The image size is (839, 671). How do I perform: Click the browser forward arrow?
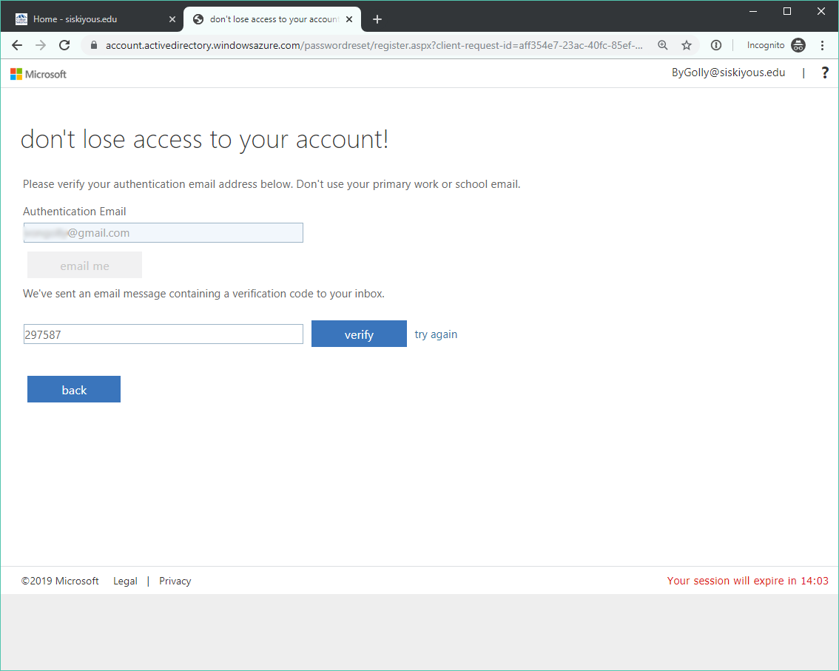pyautogui.click(x=41, y=45)
